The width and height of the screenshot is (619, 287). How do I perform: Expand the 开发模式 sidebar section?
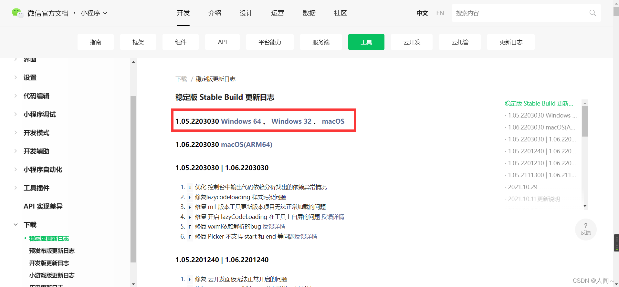coord(37,133)
